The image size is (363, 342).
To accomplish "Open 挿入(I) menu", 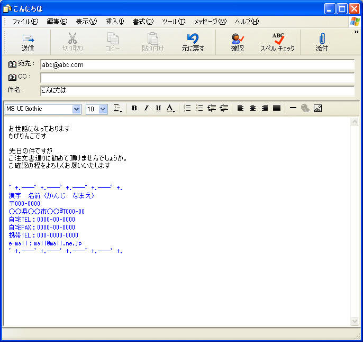I will pos(115,22).
